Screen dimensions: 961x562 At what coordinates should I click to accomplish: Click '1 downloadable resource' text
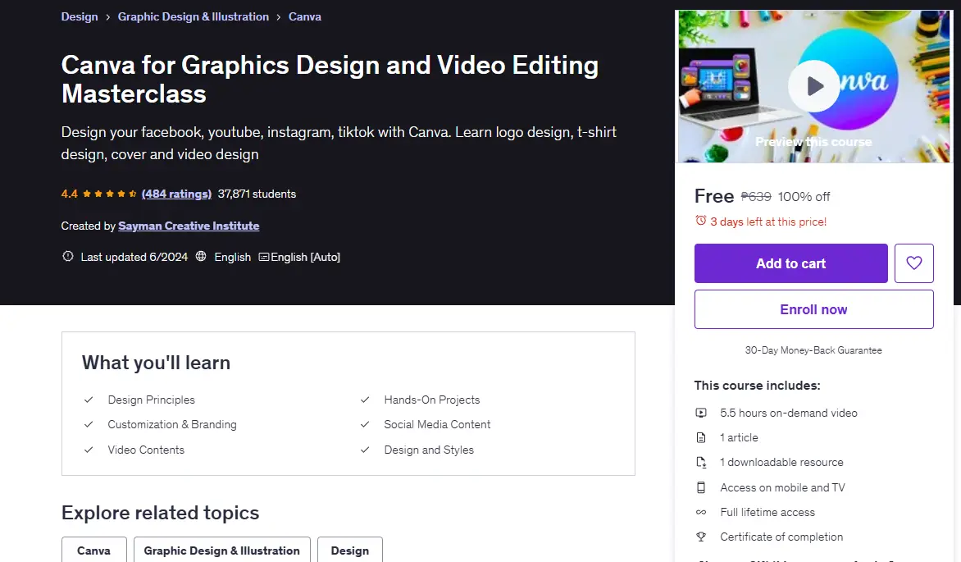(781, 462)
